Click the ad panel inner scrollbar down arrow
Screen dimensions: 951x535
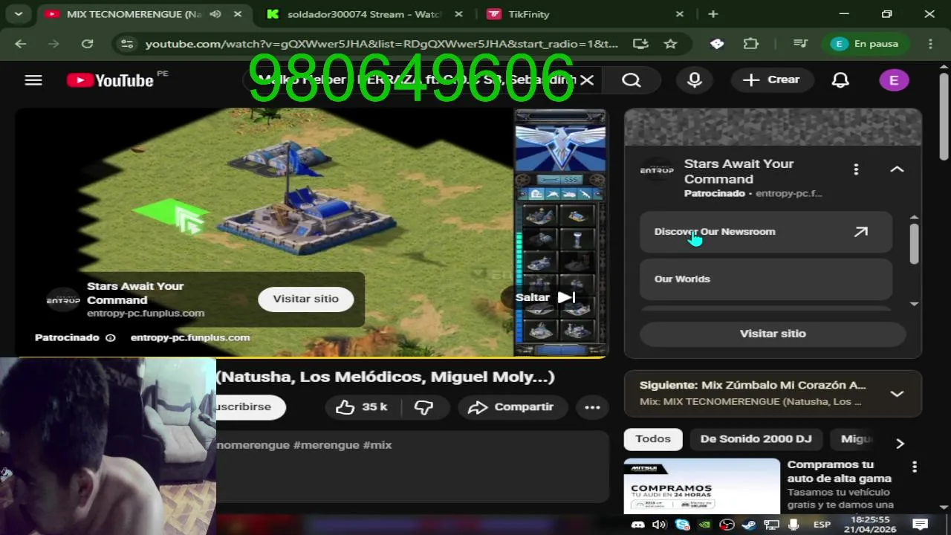pyautogui.click(x=915, y=304)
